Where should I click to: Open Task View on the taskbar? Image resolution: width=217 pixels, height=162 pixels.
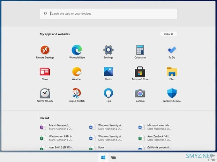114,158
